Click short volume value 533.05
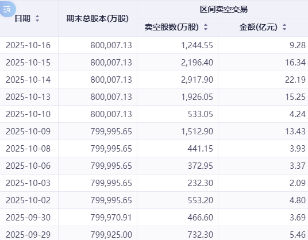This screenshot has height=240, width=308. click(x=201, y=114)
